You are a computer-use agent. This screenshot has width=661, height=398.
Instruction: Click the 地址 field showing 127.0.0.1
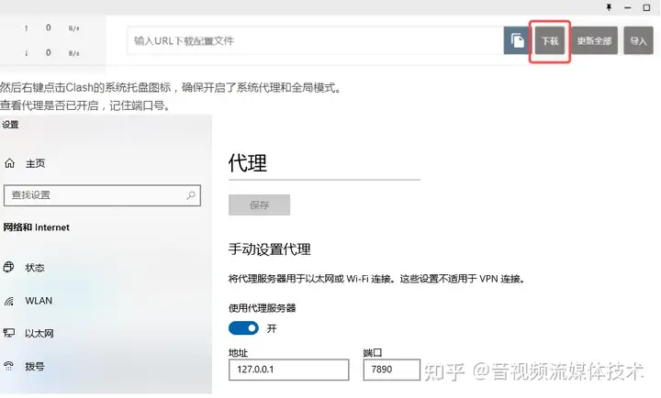[x=289, y=370]
